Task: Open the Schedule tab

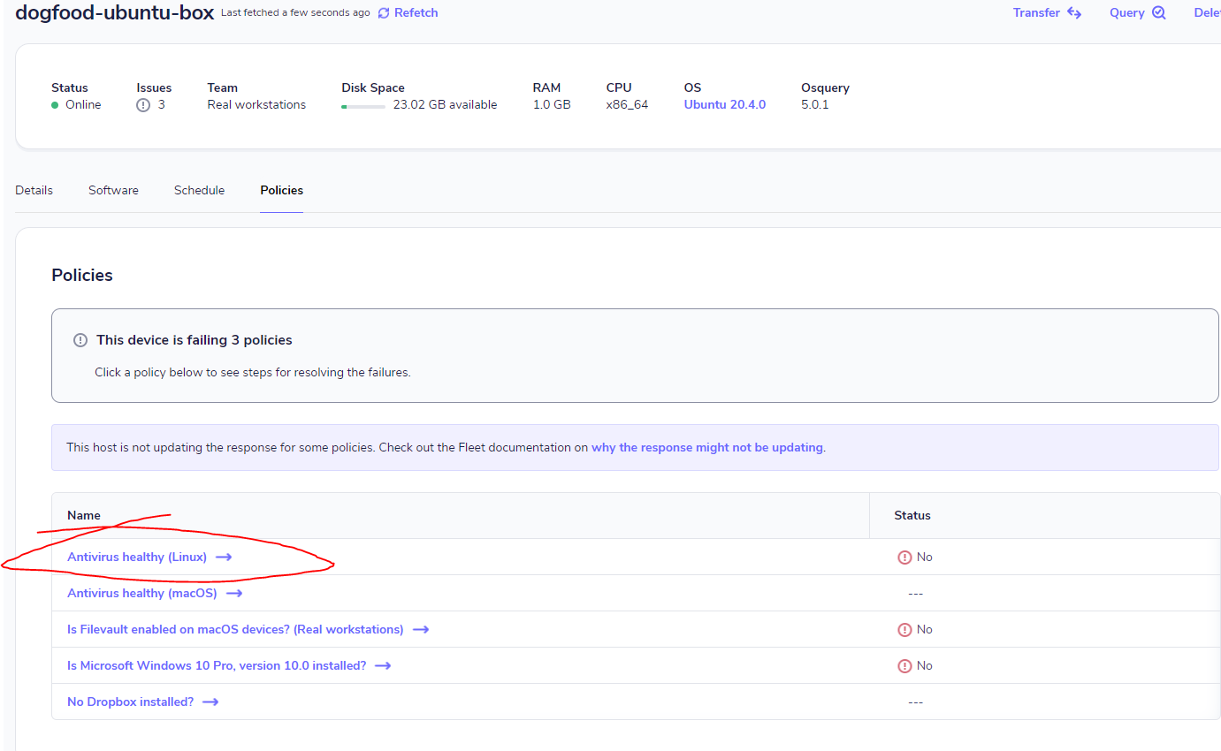Action: pos(199,190)
